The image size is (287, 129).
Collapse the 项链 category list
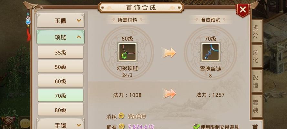click(x=60, y=37)
